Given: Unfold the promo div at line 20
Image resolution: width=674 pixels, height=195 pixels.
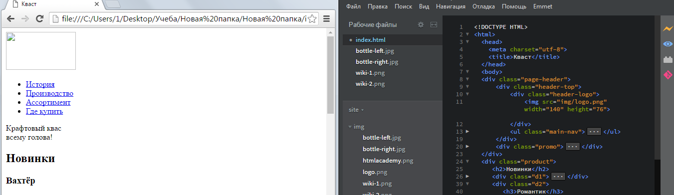Looking at the screenshot, I should coord(467,147).
